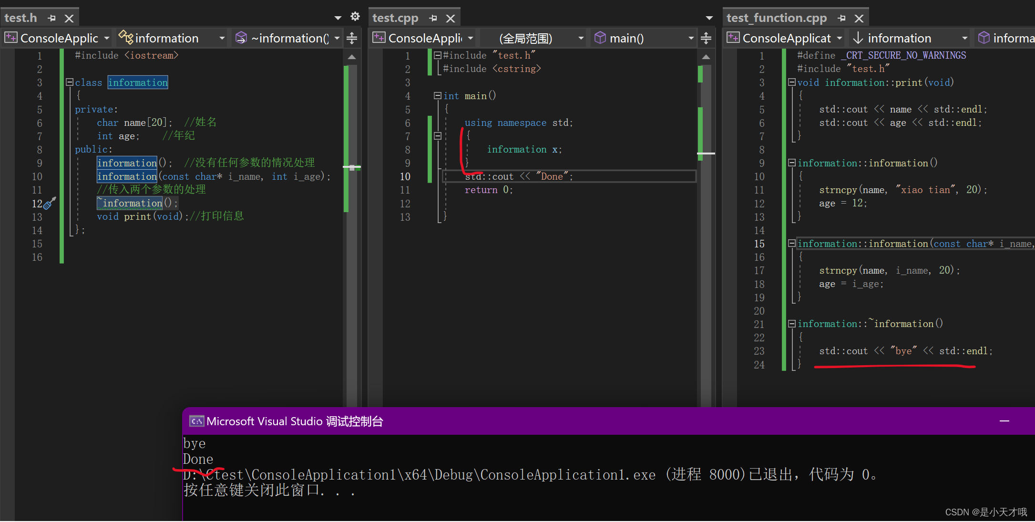This screenshot has height=522, width=1035.
Task: Click the pin icon on test.h tab
Action: click(x=52, y=18)
